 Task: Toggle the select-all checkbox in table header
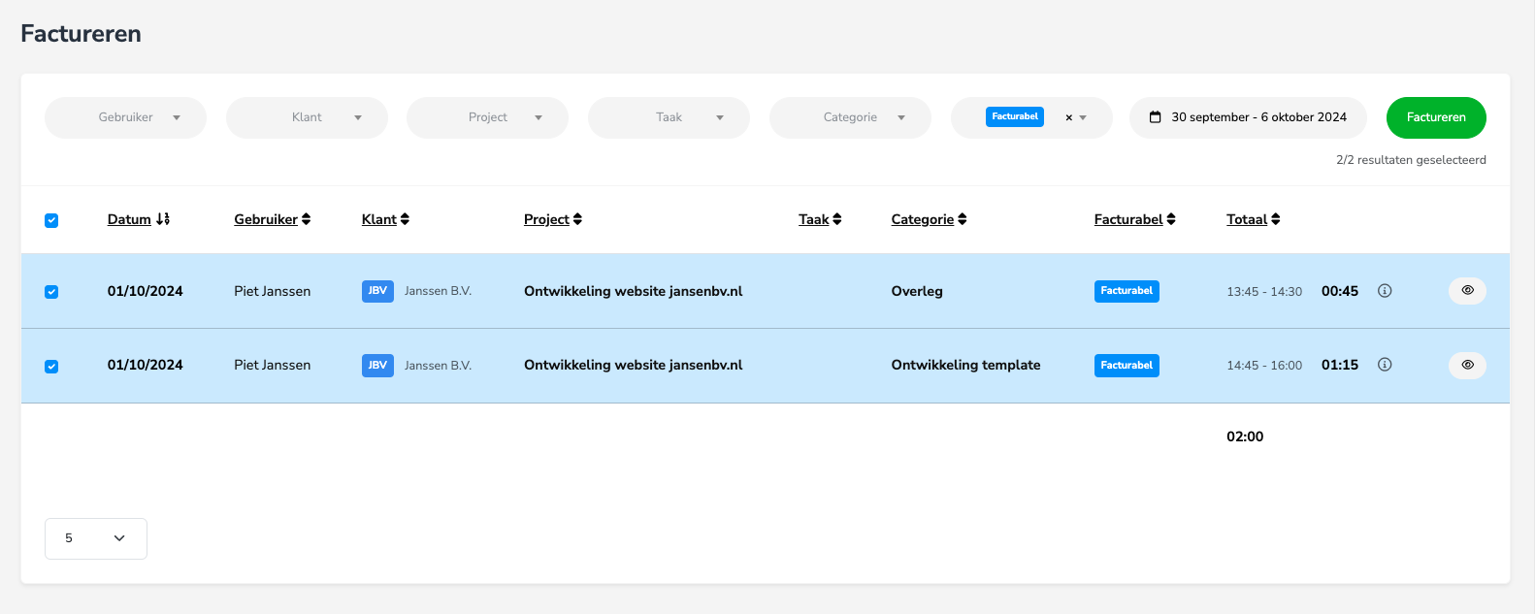click(x=51, y=220)
